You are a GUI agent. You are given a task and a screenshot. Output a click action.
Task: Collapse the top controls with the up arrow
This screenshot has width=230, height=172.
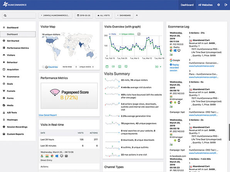(137, 15)
